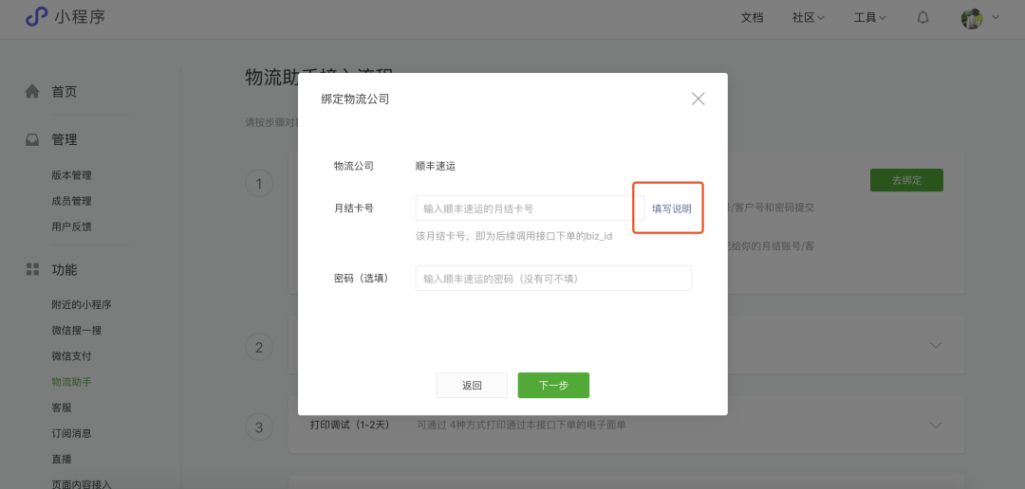Image resolution: width=1025 pixels, height=489 pixels.
Task: Click the 密码（选填）field label
Action: click(x=362, y=278)
